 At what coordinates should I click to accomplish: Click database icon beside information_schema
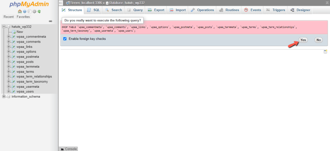9,97
